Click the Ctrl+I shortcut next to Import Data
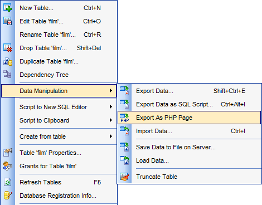Image resolution: width=262 pixels, height=205 pixels. (x=238, y=131)
